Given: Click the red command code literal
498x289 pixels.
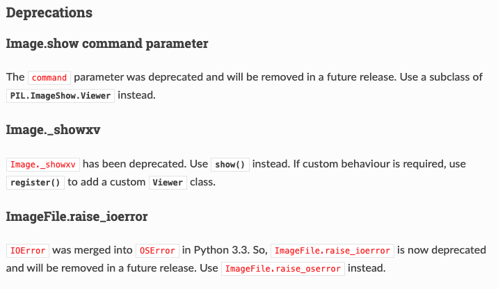Looking at the screenshot, I should click(x=49, y=78).
